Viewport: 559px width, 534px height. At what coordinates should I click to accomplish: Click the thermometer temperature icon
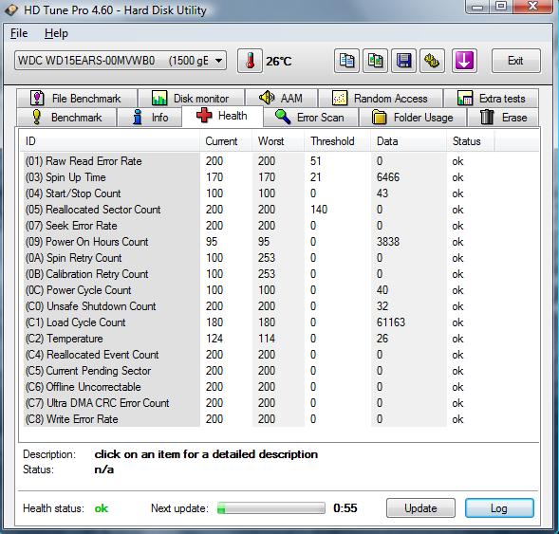coord(250,61)
